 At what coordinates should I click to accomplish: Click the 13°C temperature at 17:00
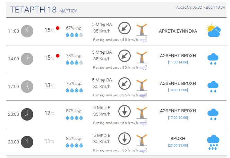click(x=49, y=86)
